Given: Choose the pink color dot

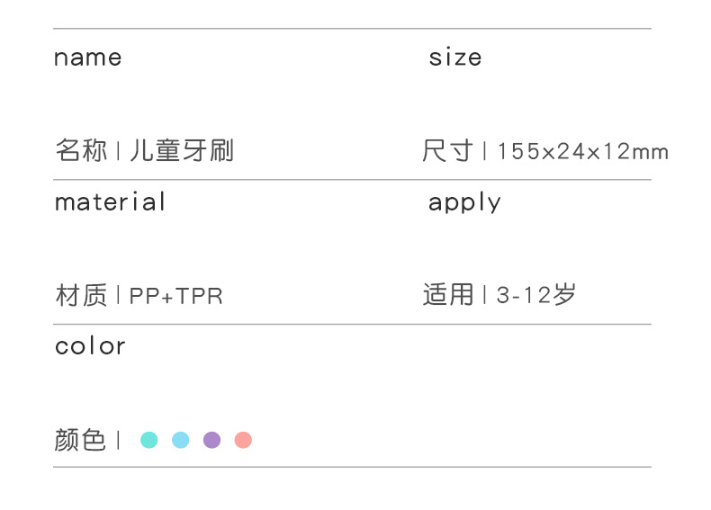Looking at the screenshot, I should coord(243,440).
